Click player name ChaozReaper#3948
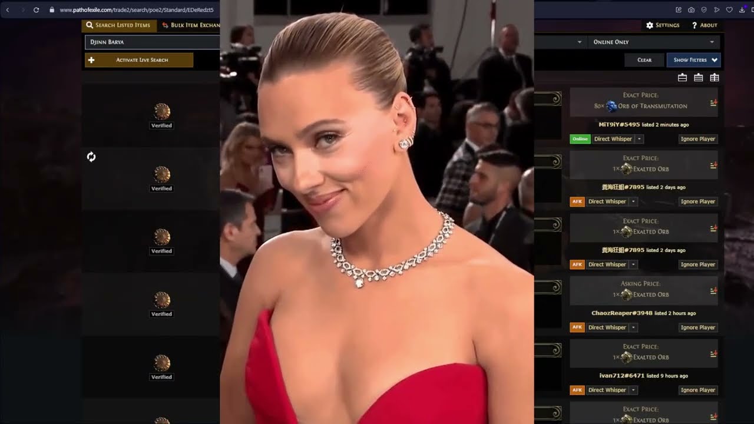 [622, 313]
